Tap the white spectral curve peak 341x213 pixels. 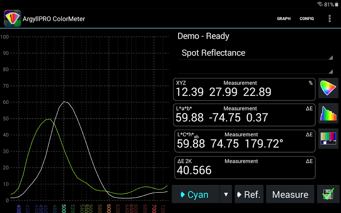[x=64, y=102]
